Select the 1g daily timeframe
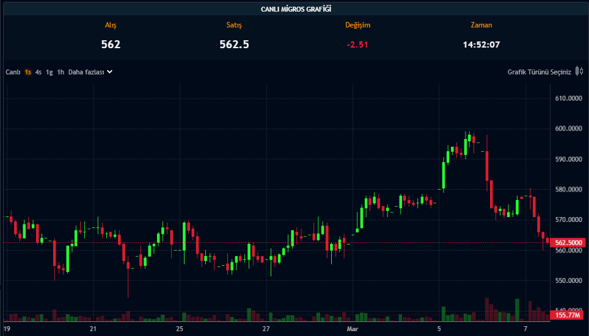 coord(49,72)
